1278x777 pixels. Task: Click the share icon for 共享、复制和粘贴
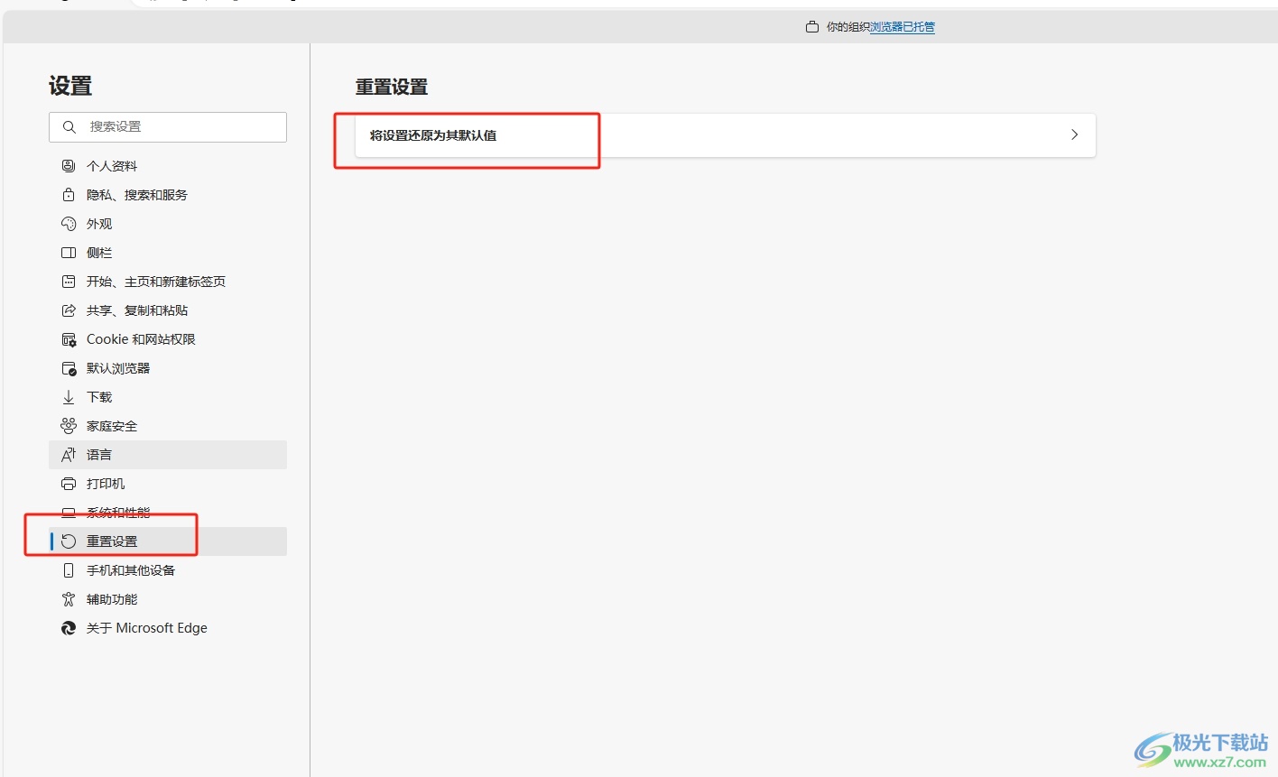coord(69,310)
